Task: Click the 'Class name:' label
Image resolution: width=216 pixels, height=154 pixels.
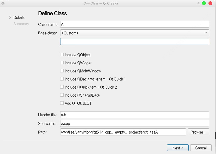Action: pos(48,24)
